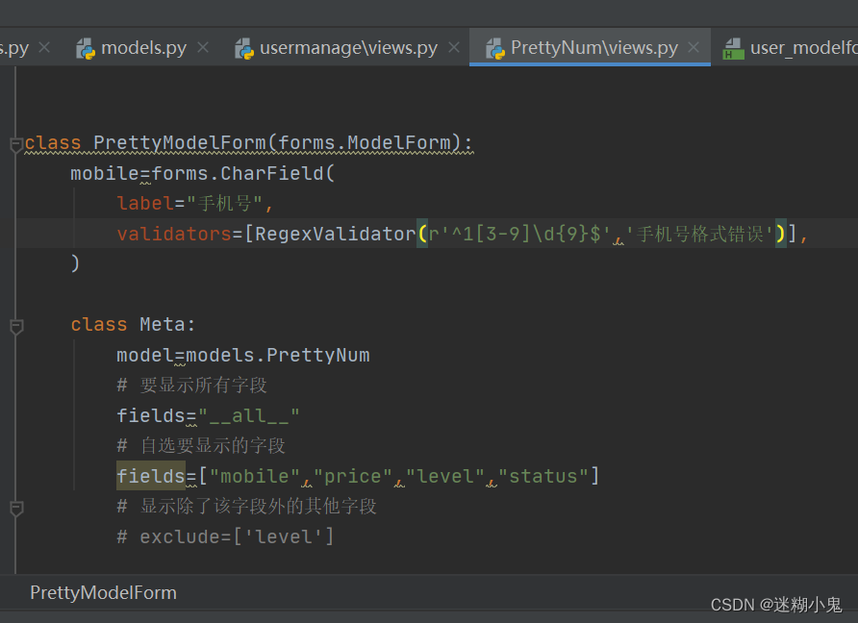The image size is (858, 623).
Task: Click the comment # 要显示所有字段
Action: tap(192, 386)
